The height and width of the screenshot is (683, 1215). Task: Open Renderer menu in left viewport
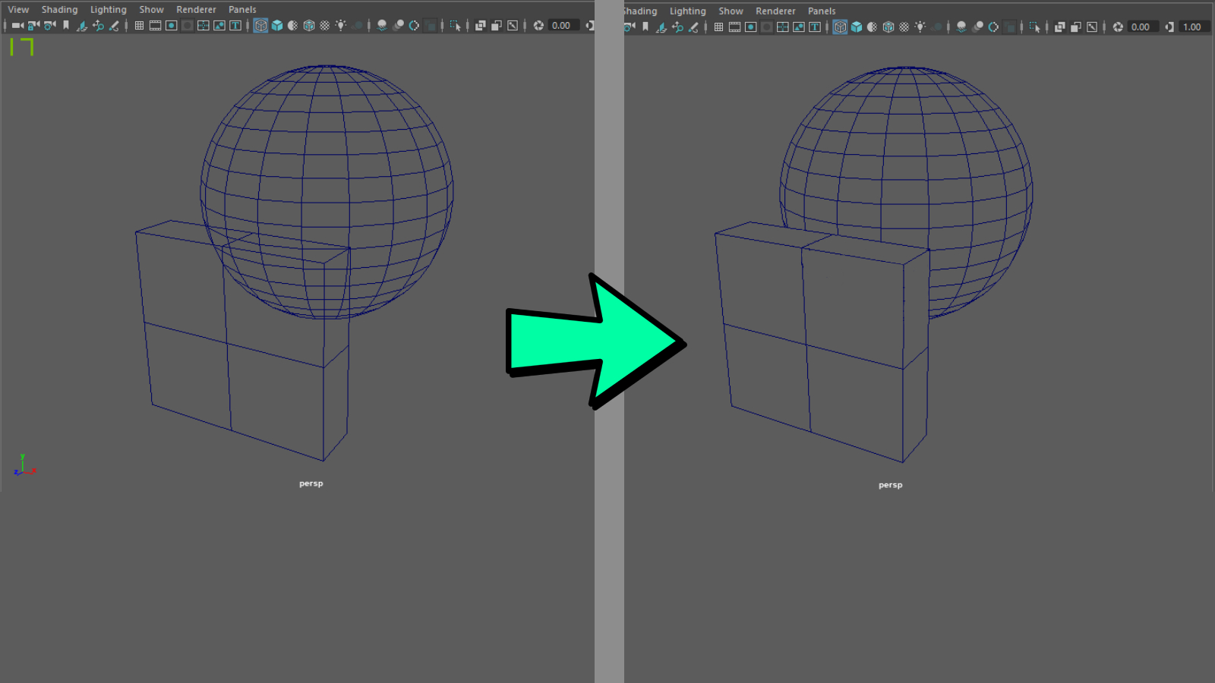pyautogui.click(x=196, y=9)
